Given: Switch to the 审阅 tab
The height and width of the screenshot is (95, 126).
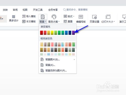Looking at the screenshot, I should (15, 10).
